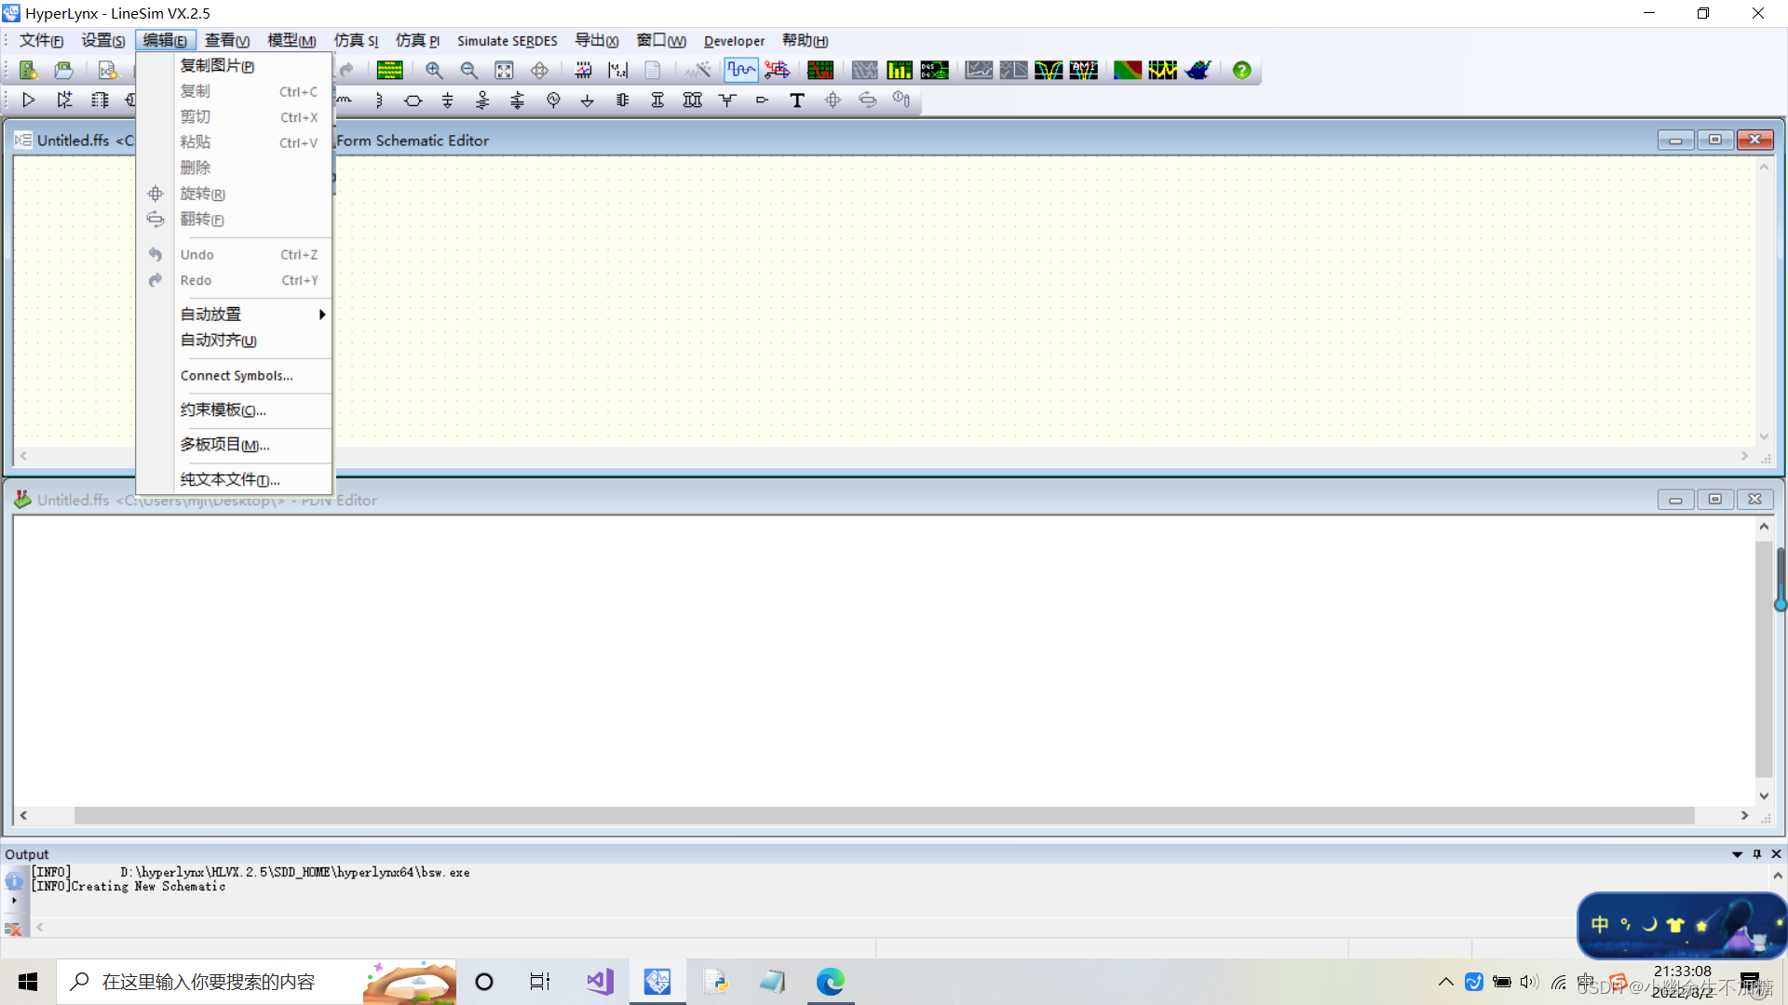Open the 文件(F) menu

pyautogui.click(x=42, y=40)
